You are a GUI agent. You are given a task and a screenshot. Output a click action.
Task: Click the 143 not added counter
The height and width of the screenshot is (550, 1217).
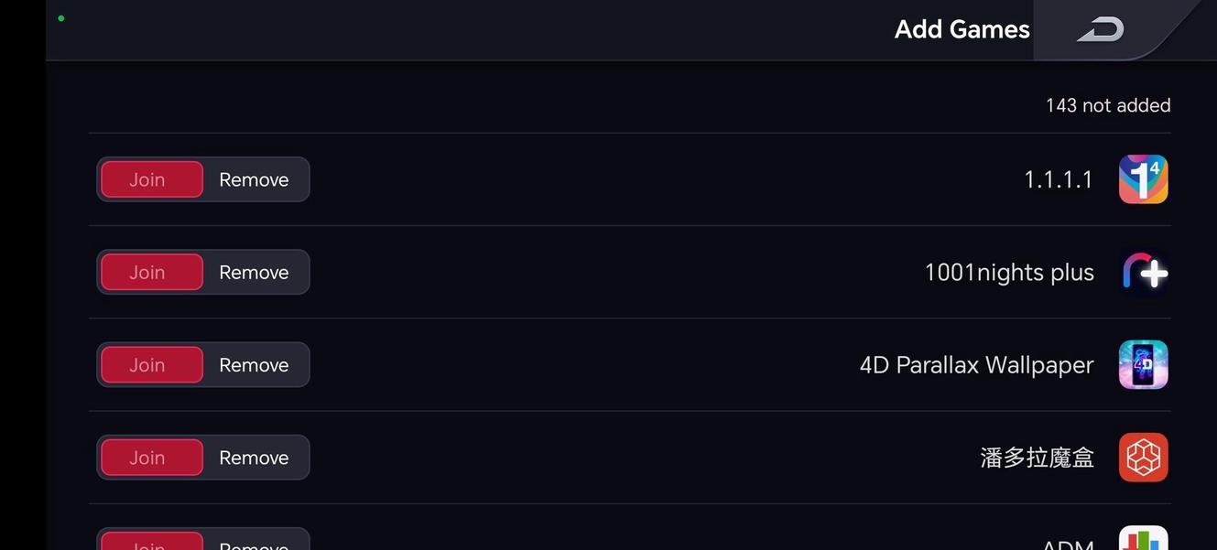(x=1107, y=105)
